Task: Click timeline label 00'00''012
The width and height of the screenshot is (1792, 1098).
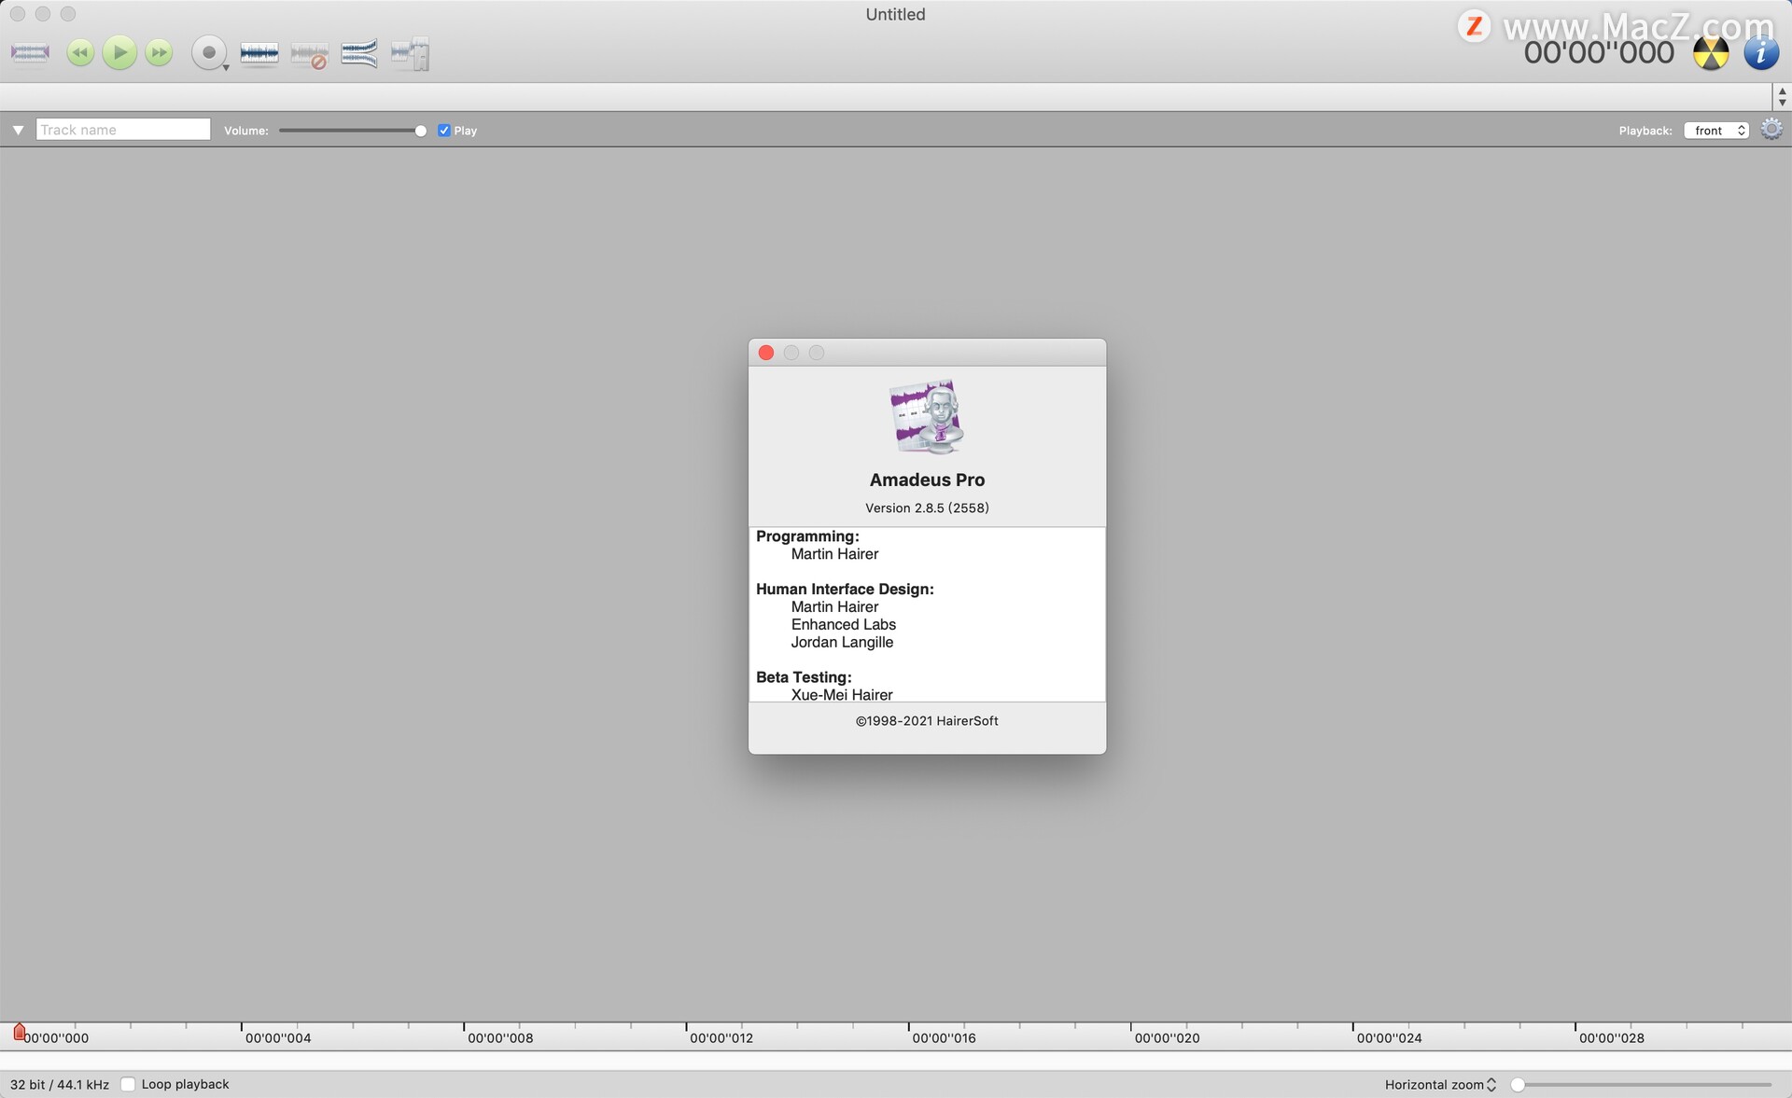Action: [721, 1038]
